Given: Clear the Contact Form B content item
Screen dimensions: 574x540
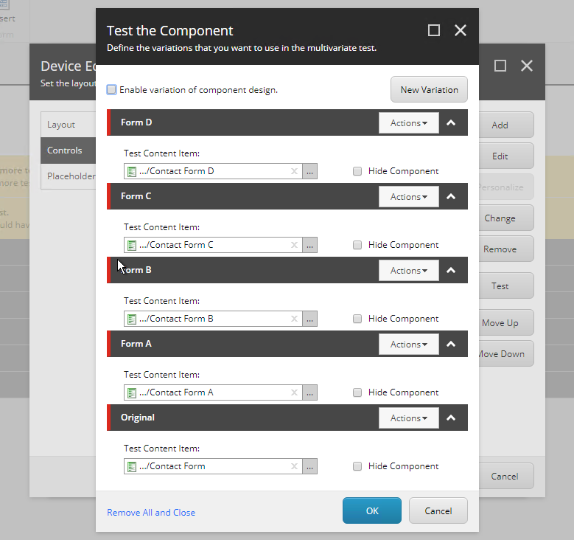Looking at the screenshot, I should [294, 319].
